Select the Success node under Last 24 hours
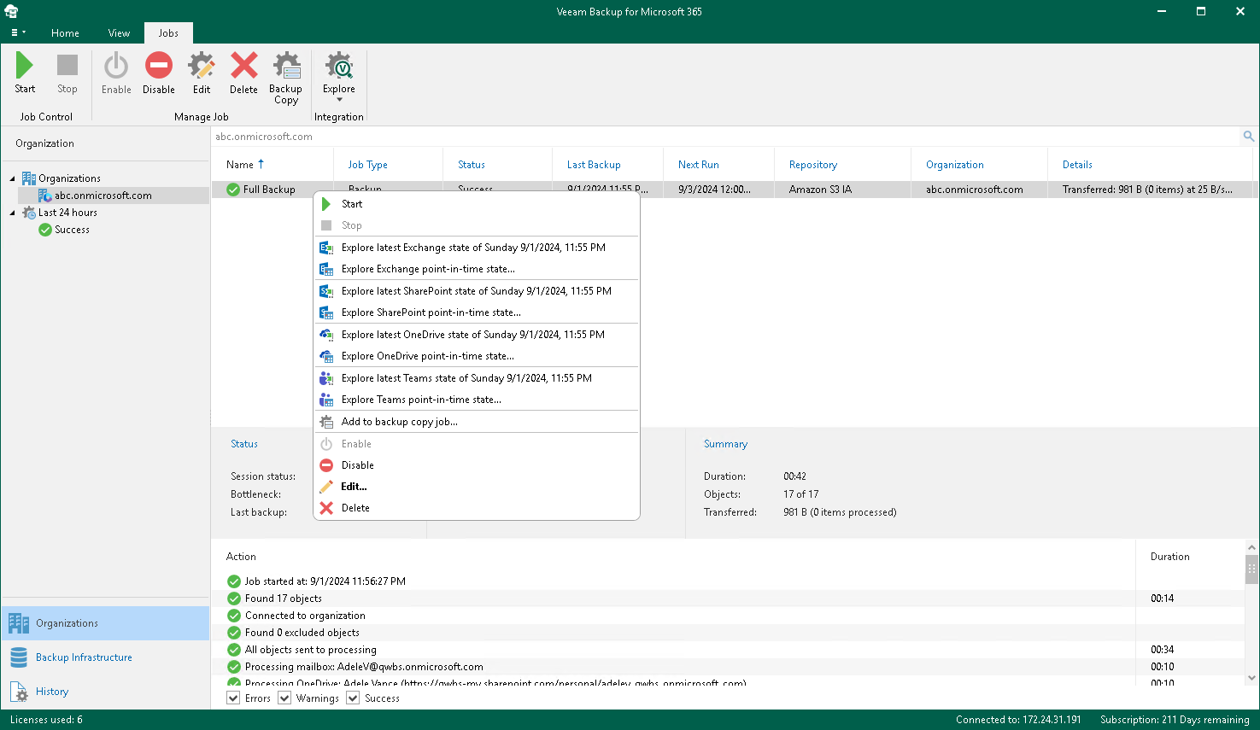Screen dimensions: 1260x730 point(72,230)
